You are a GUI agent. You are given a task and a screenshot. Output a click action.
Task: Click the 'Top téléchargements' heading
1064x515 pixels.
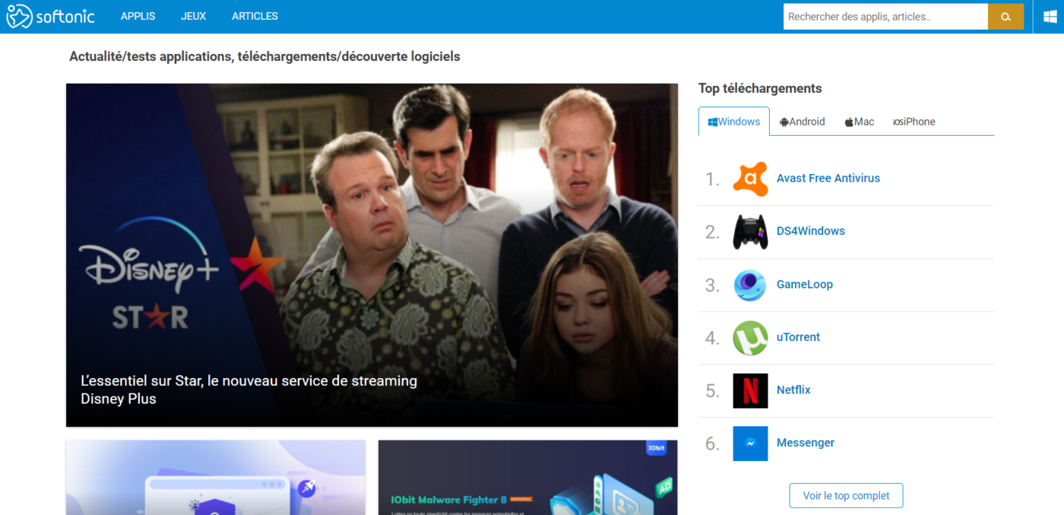pyautogui.click(x=760, y=88)
